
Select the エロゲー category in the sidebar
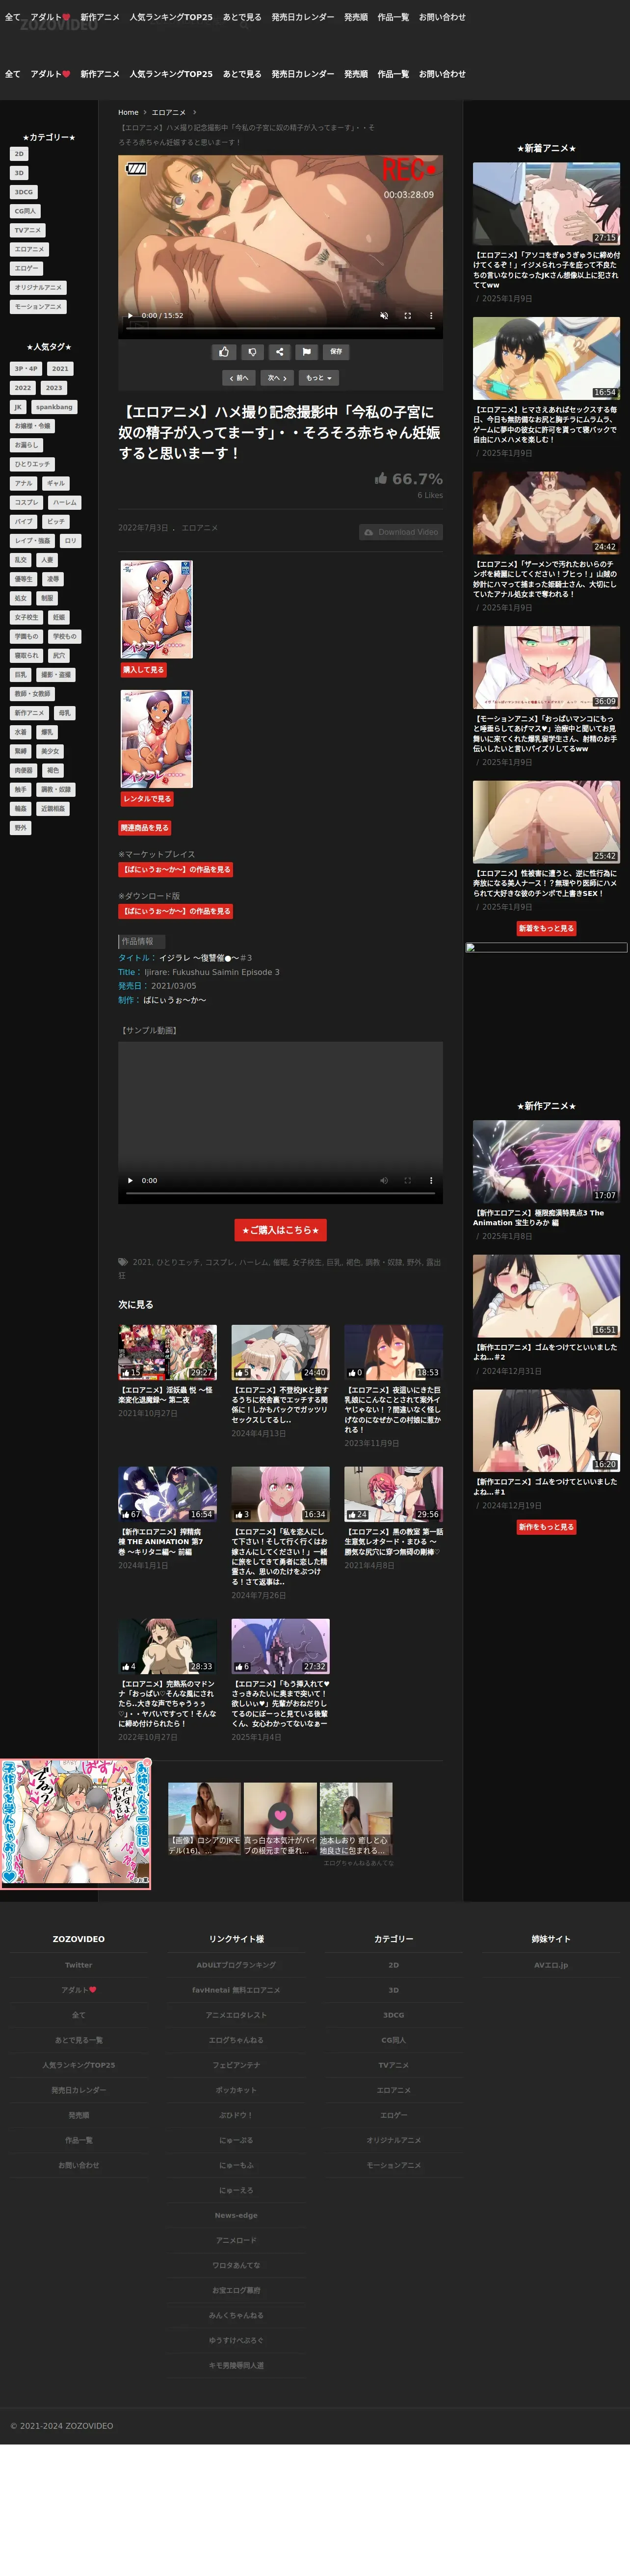[26, 268]
